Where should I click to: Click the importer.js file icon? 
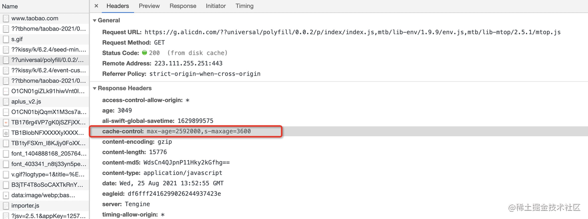click(x=6, y=206)
